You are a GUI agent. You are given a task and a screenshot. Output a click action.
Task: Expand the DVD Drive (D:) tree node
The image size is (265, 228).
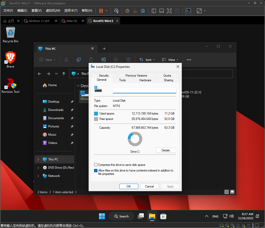(38, 168)
